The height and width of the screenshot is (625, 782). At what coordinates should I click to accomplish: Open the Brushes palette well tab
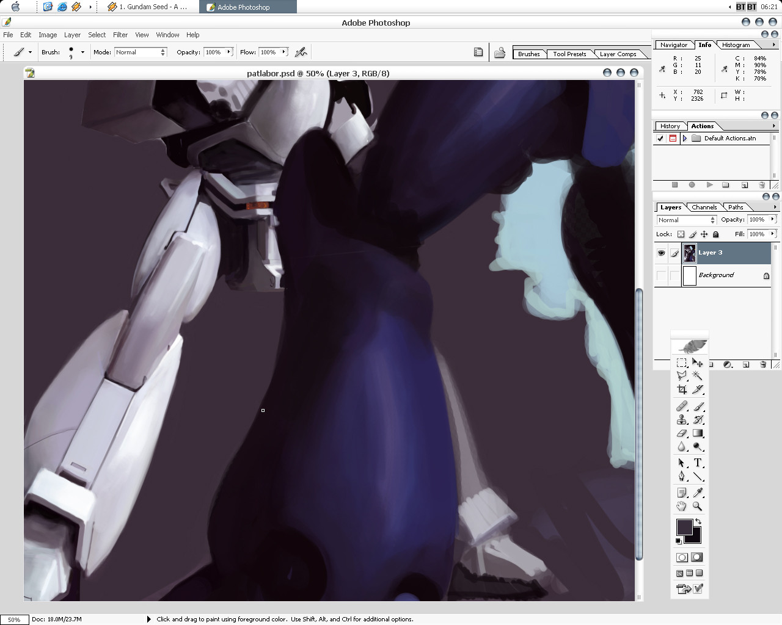(x=529, y=54)
